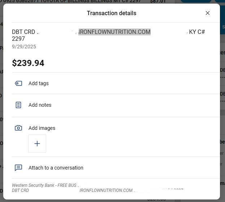Click the notes document icon
Image resolution: width=225 pixels, height=202 pixels.
(x=18, y=105)
